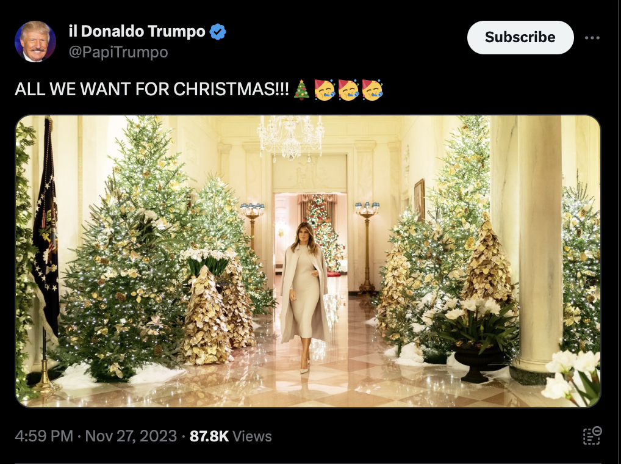
Task: Open the 87.8K view count
Action: [209, 436]
